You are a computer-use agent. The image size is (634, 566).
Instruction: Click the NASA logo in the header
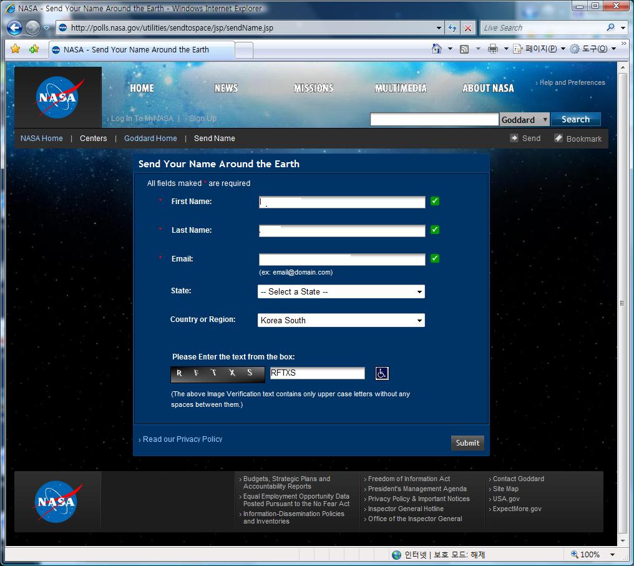pos(58,97)
